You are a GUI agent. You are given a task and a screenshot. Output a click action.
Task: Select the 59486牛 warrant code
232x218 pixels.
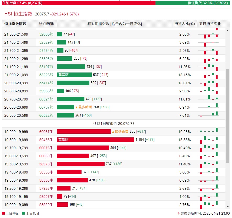(x=46, y=140)
